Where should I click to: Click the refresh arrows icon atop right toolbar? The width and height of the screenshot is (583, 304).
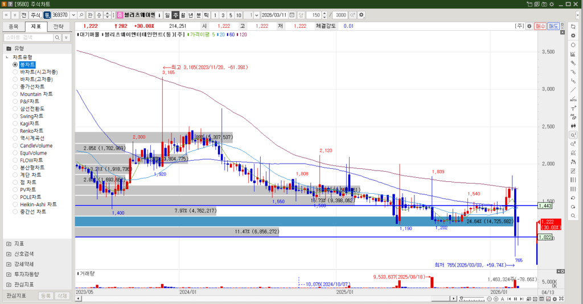[573, 26]
